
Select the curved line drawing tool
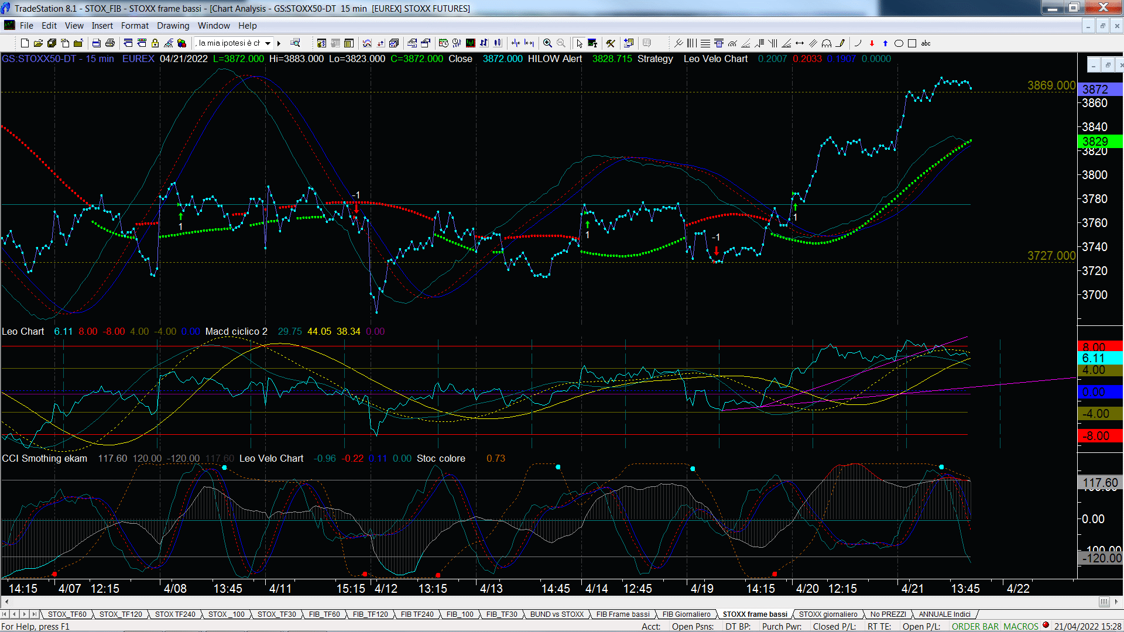tap(858, 43)
